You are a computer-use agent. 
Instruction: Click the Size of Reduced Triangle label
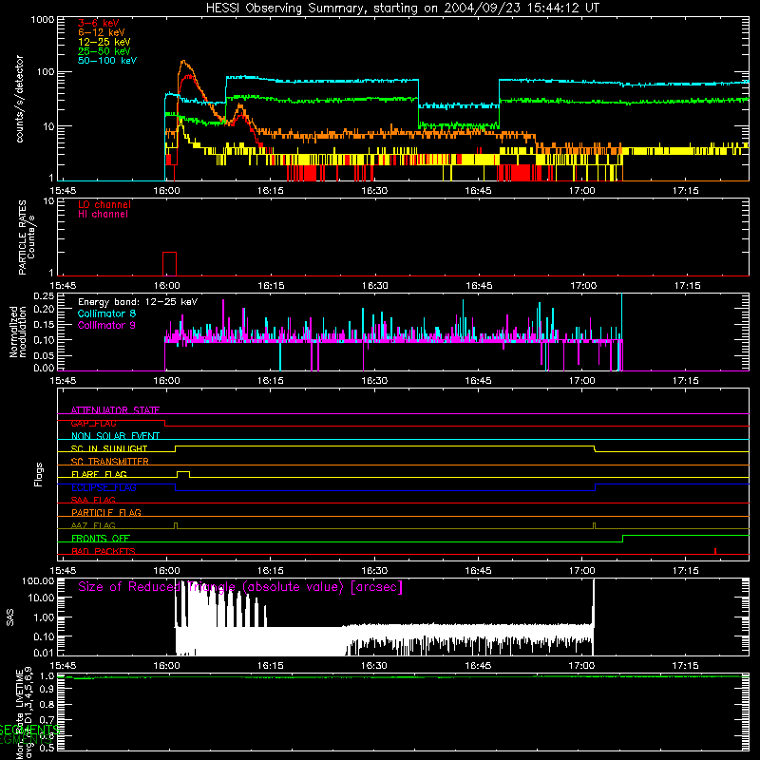tap(240, 587)
